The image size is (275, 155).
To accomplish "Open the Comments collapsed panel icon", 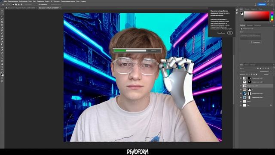I will point(237,13).
